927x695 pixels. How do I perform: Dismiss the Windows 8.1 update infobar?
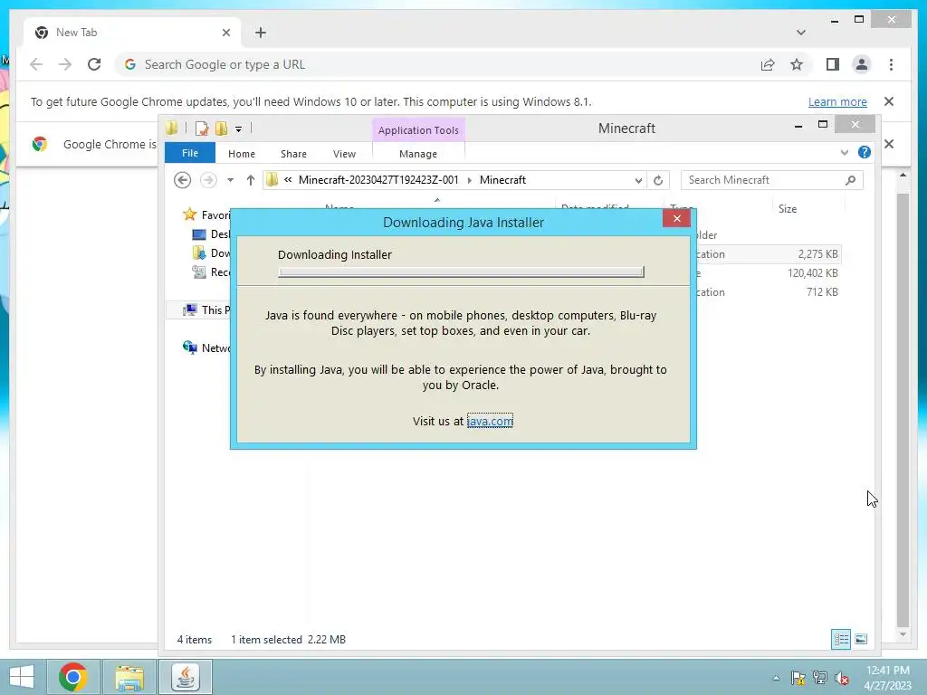pyautogui.click(x=889, y=101)
